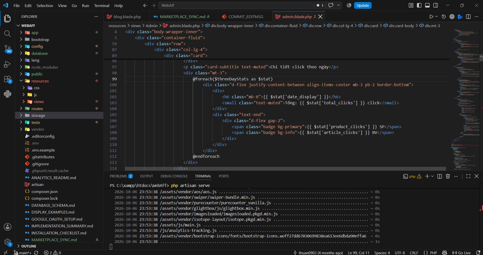The width and height of the screenshot is (483, 255).
Task: Open the Customize Layout control
Action: [411, 5]
